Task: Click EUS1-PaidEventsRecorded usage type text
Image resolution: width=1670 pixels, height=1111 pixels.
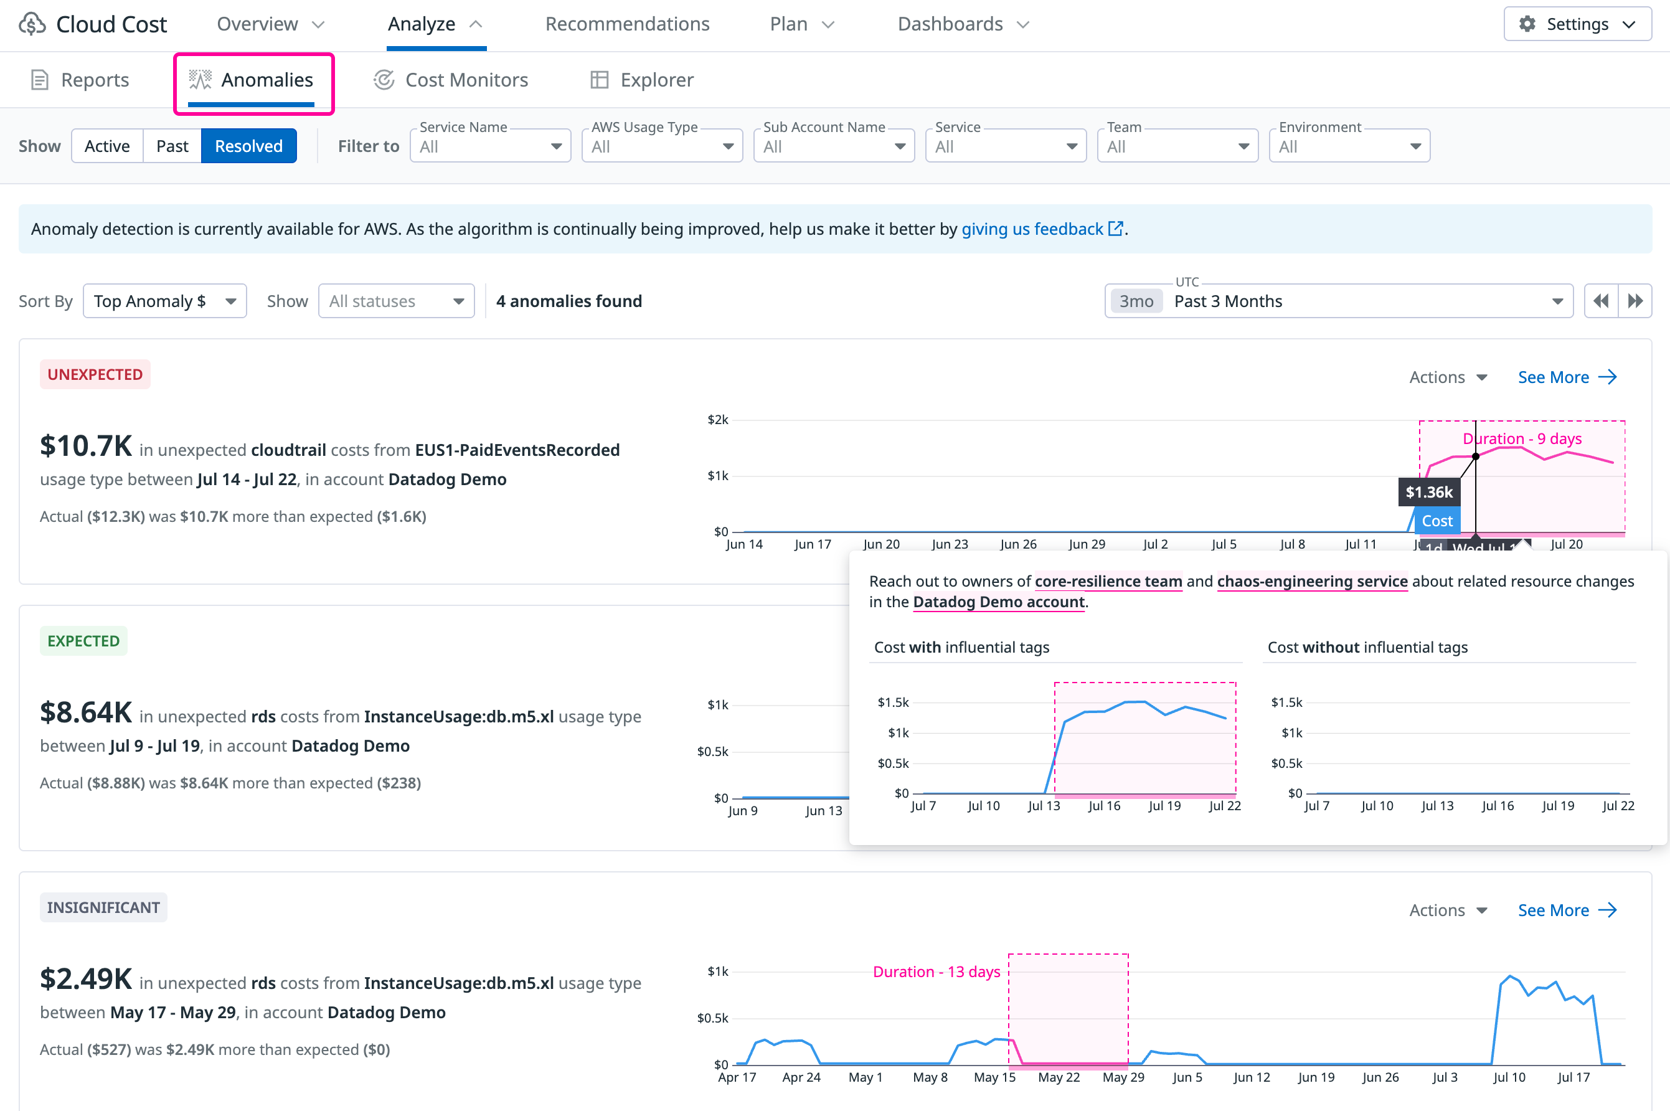Action: pyautogui.click(x=517, y=450)
